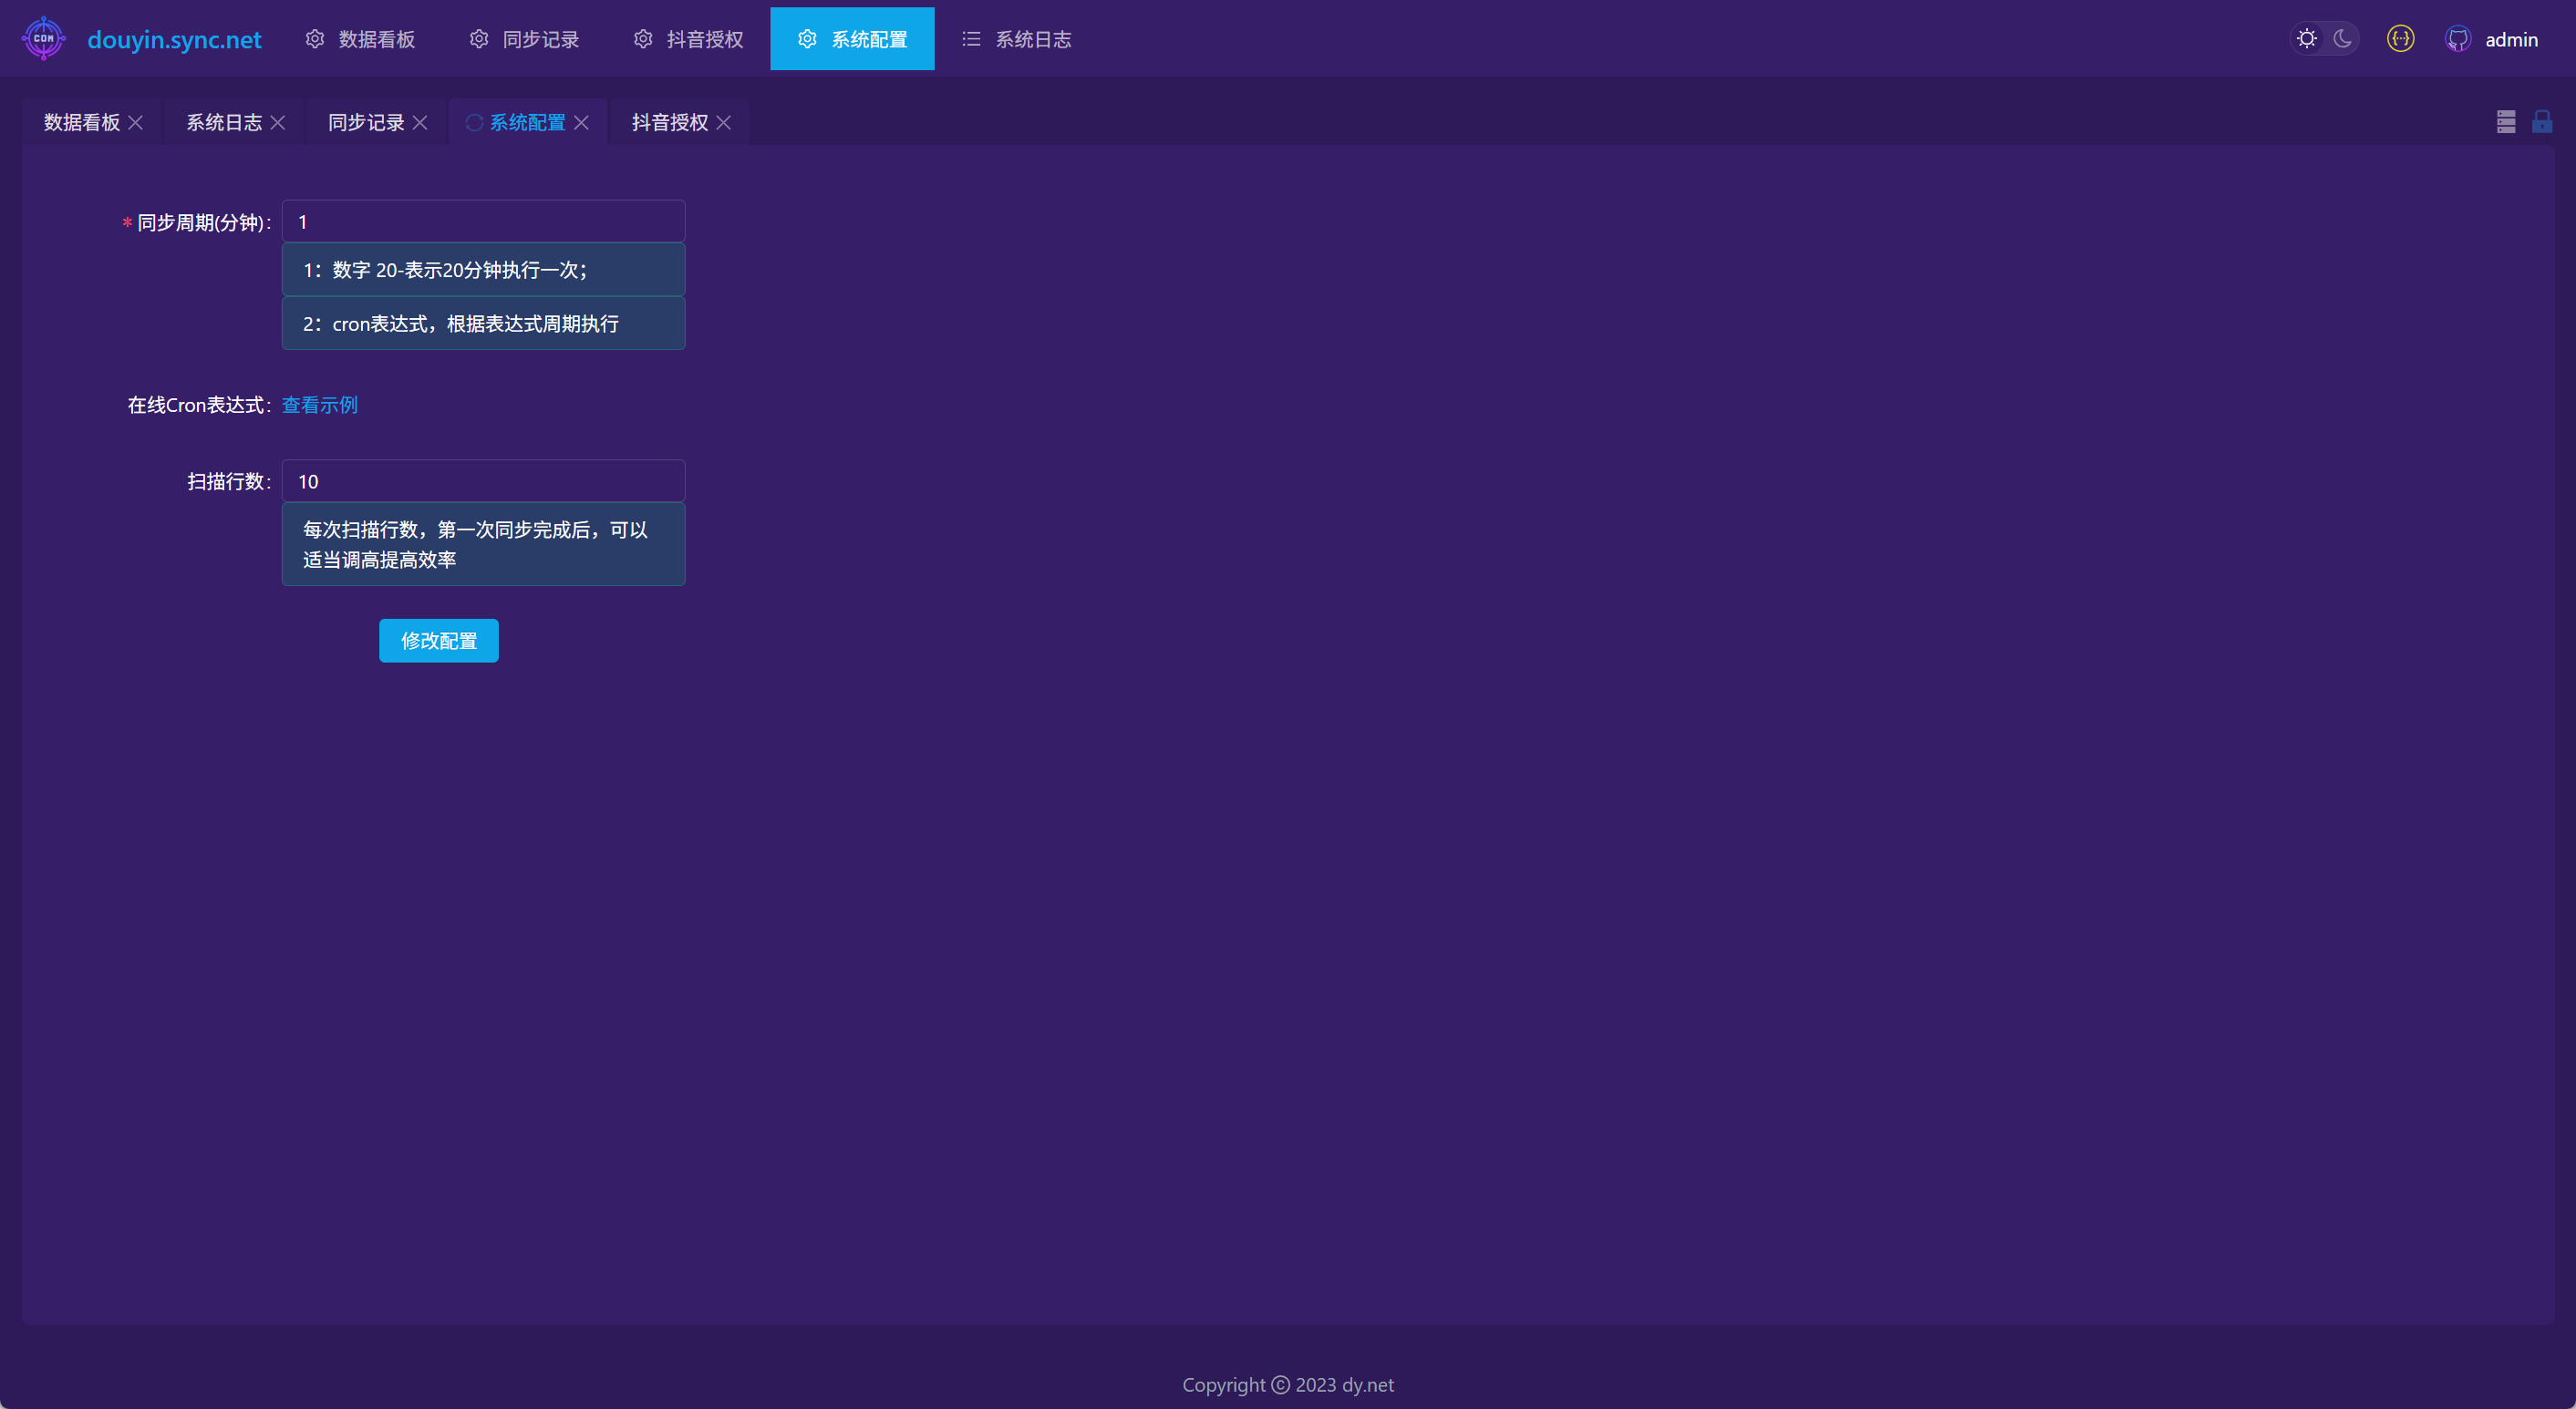The image size is (2576, 1409).
Task: Click the douyin.sync.net logo icon
Action: coord(43,39)
